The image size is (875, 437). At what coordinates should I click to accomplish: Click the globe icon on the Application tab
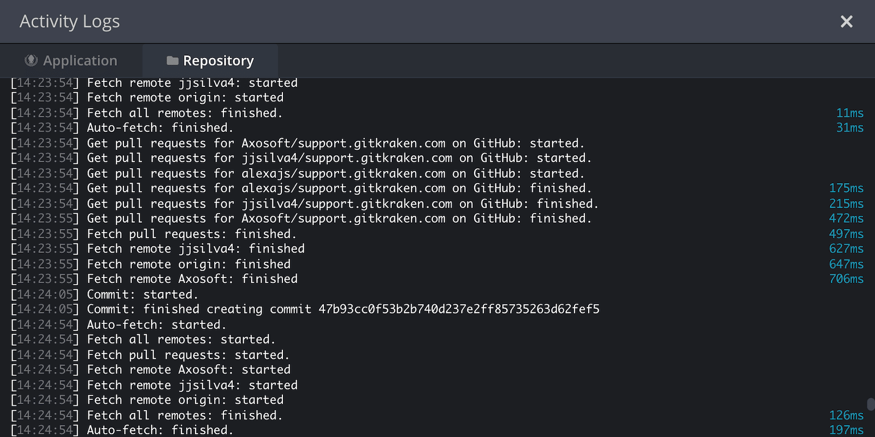[31, 60]
